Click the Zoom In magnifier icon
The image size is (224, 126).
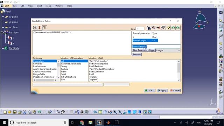115,112
